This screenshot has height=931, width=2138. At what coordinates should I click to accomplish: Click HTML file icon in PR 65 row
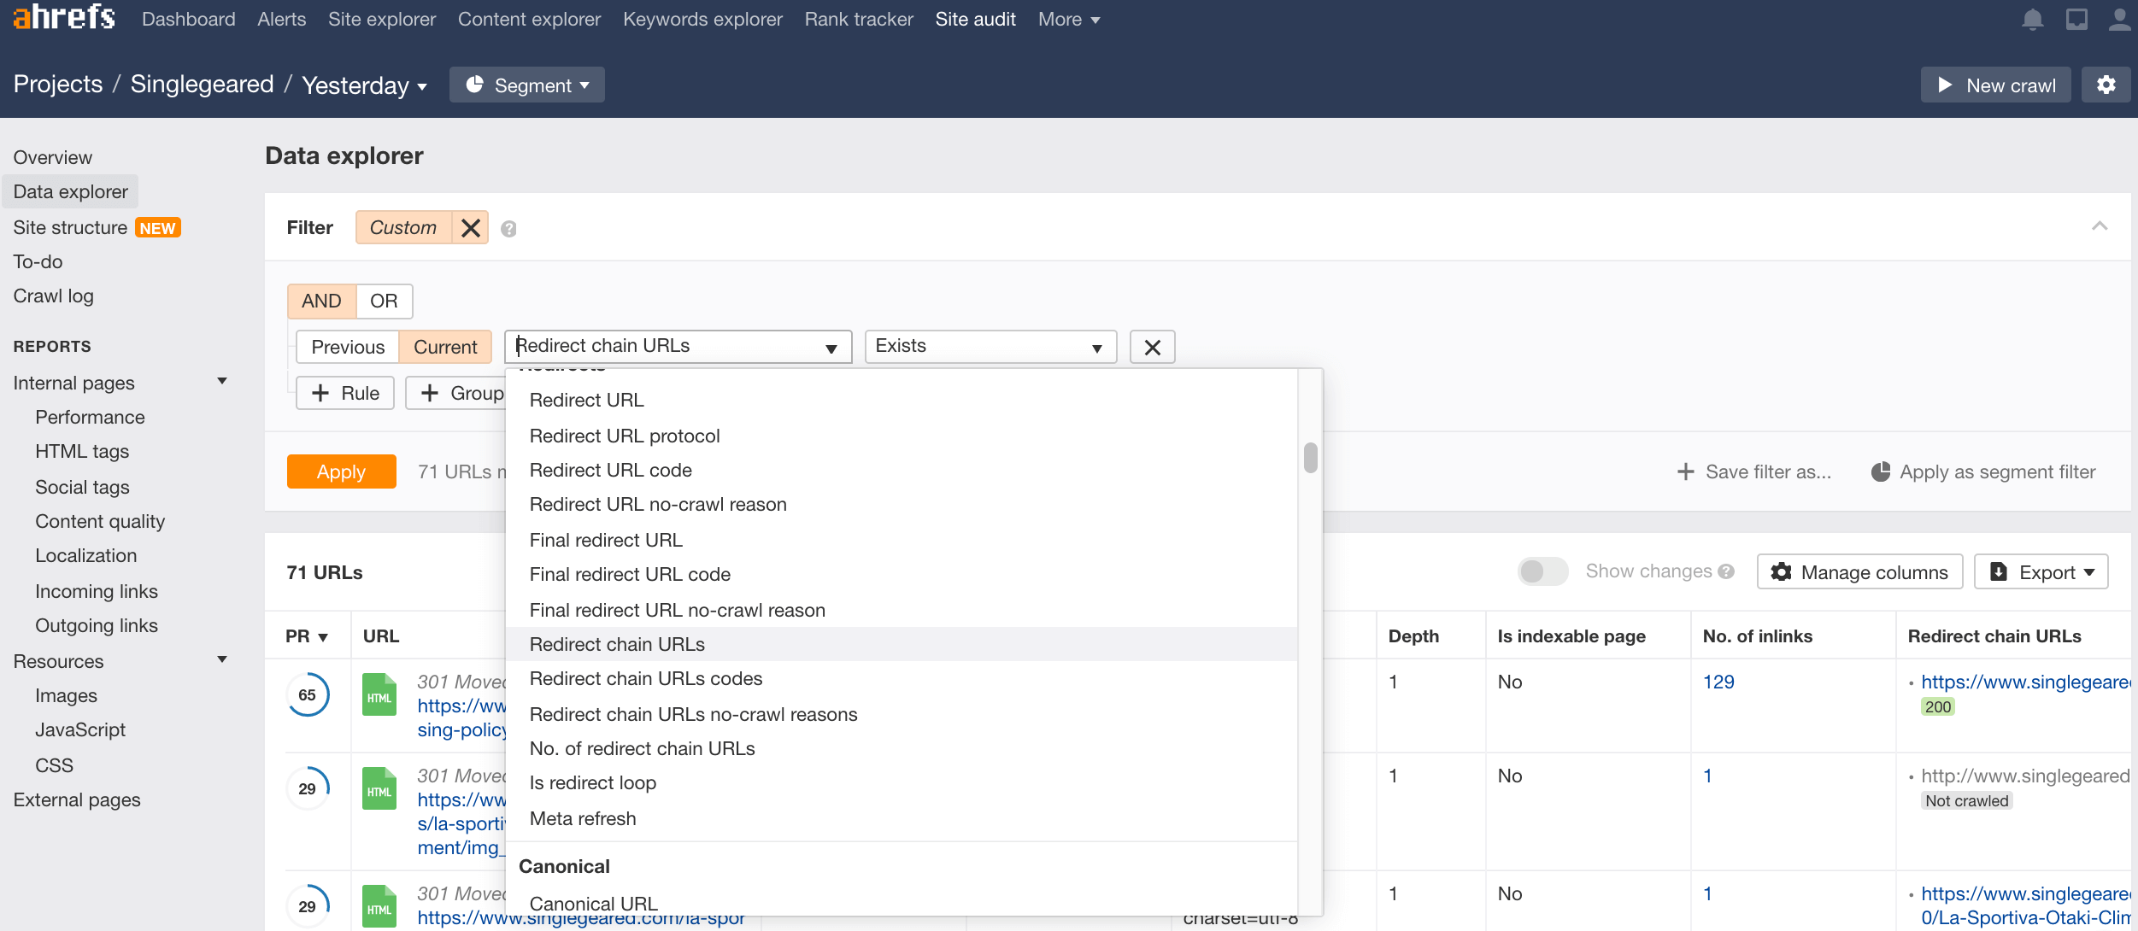tap(379, 694)
